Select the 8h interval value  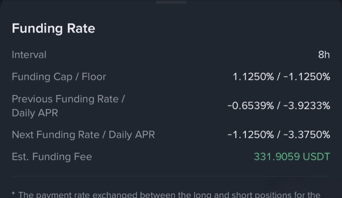pyautogui.click(x=324, y=55)
